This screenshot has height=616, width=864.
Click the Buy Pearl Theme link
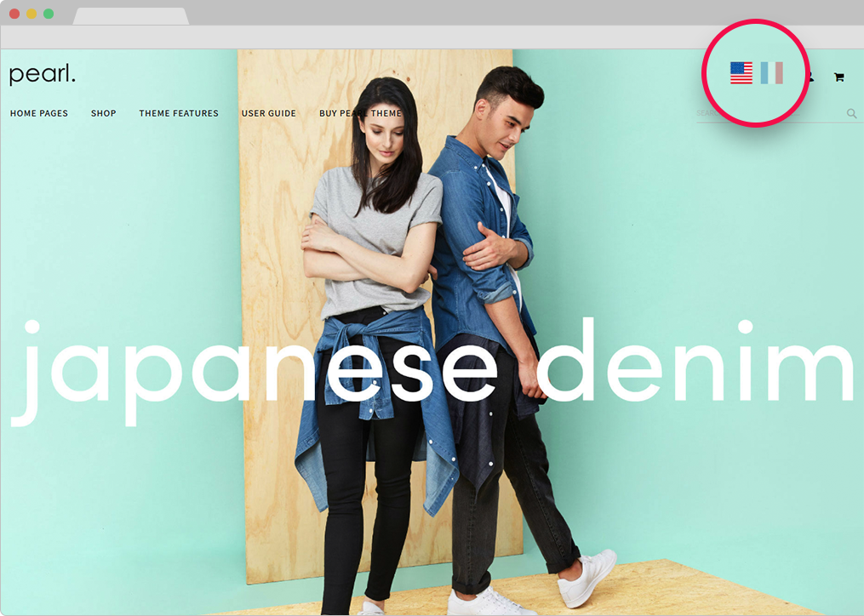coord(360,113)
